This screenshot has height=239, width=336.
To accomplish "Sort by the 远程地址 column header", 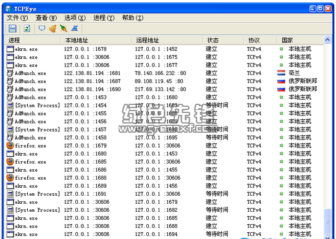I will point(167,40).
